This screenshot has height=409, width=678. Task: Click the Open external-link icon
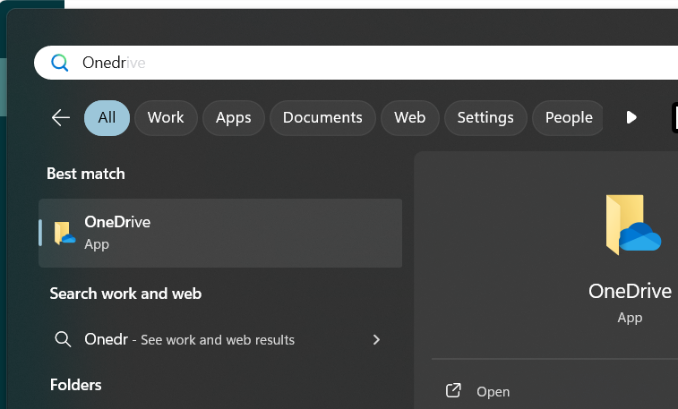453,391
